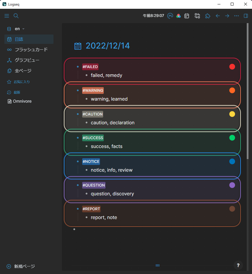
Task: Click the vertical scrollbar thumb
Action: pos(247,91)
